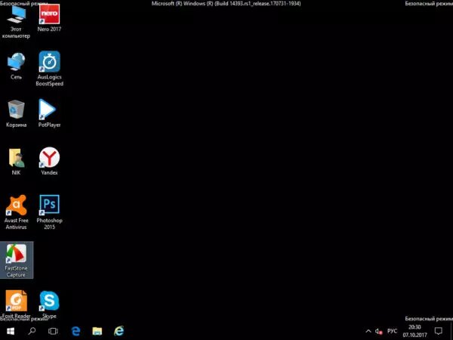Open the "Этот компьютер" desktop icon
Image resolution: width=453 pixels, height=340 pixels.
16,23
